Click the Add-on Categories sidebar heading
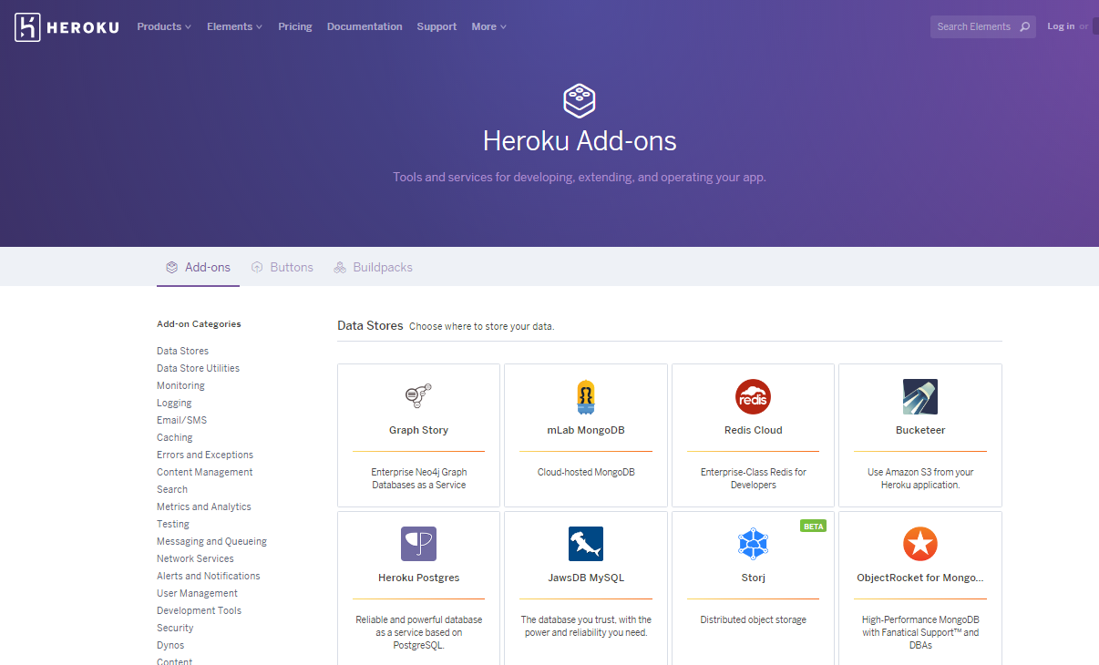Image resolution: width=1099 pixels, height=665 pixels. [199, 323]
